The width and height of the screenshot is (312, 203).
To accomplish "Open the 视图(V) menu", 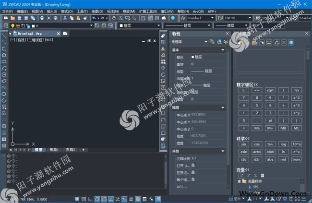I will (37, 12).
